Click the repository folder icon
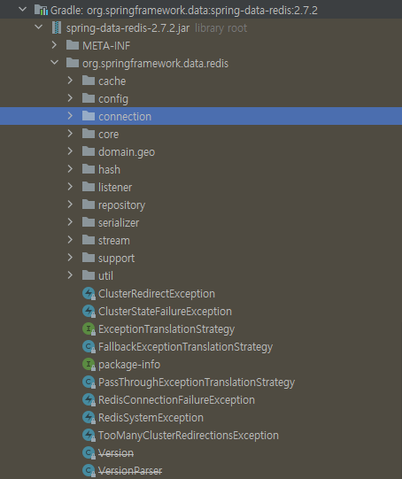The height and width of the screenshot is (479, 402). tap(89, 205)
